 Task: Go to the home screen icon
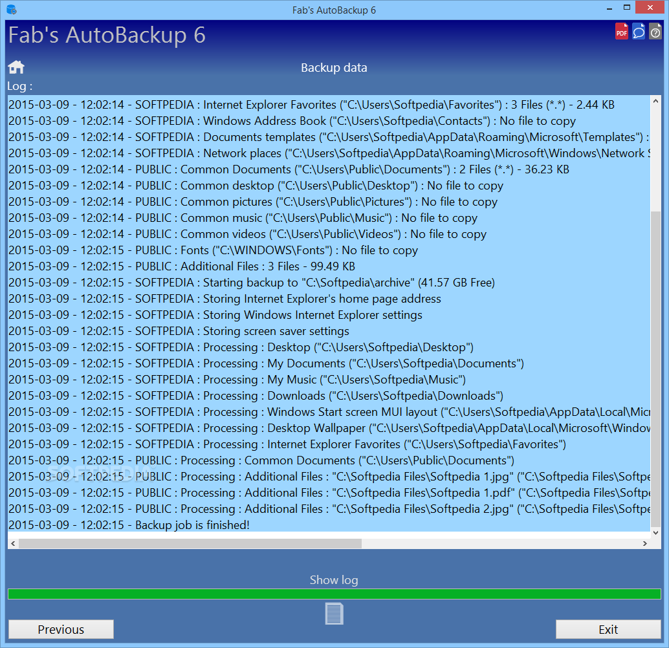pyautogui.click(x=16, y=67)
